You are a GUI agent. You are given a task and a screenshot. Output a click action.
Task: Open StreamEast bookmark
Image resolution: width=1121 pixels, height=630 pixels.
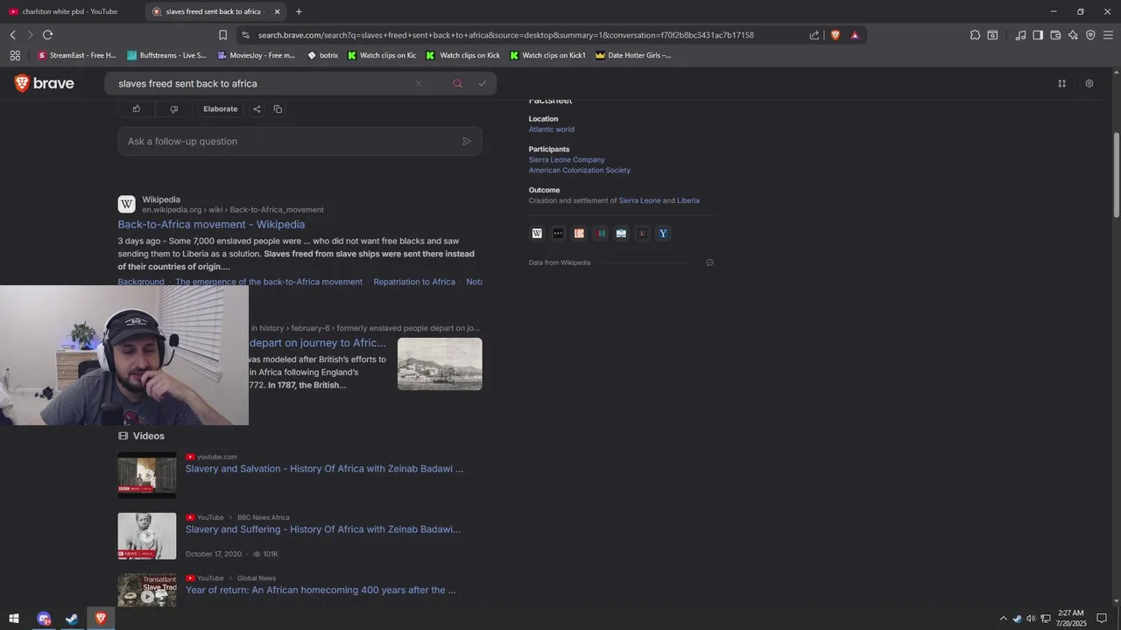pyautogui.click(x=77, y=55)
